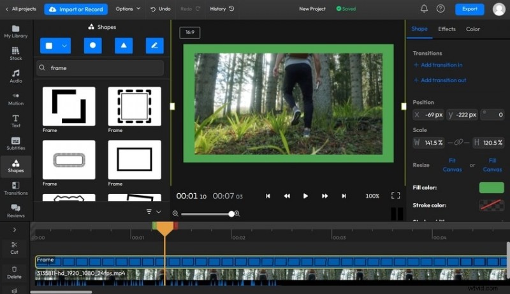Click the timeline zoom slider handle
This screenshot has width=510, height=294.
(231, 214)
